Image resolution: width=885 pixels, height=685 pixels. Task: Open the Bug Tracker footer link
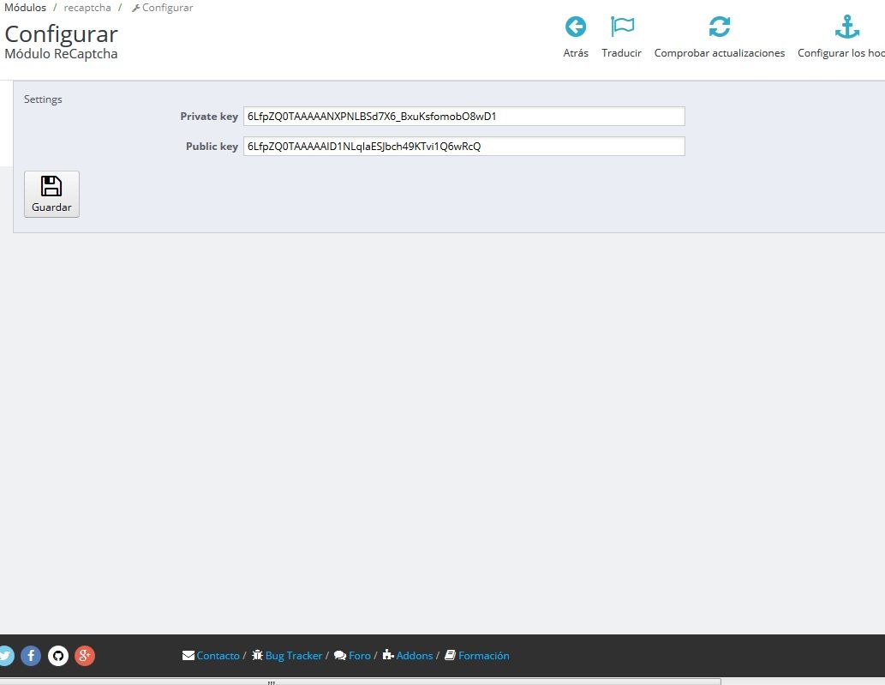point(294,656)
